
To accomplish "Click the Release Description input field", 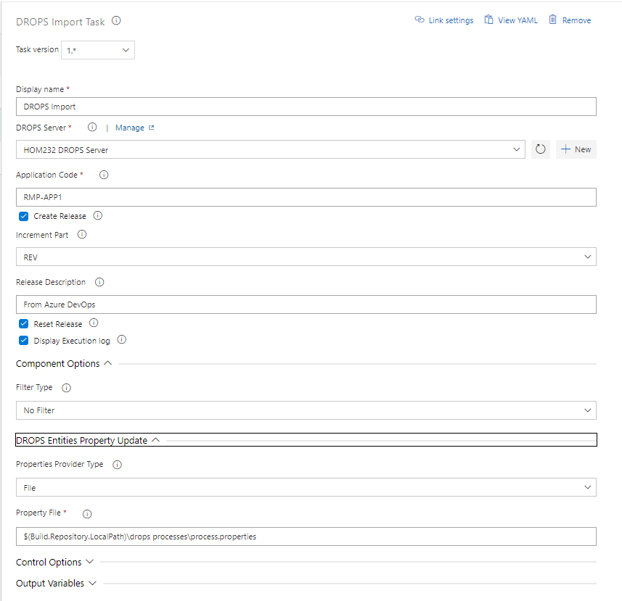I will coord(306,304).
